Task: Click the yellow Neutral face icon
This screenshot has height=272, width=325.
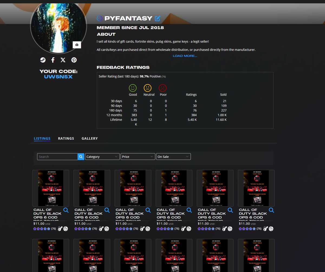Action: click(148, 88)
